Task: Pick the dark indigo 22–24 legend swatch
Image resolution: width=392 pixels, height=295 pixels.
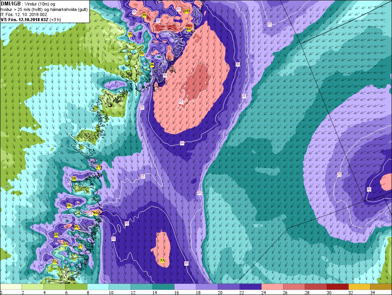Action: point(250,287)
